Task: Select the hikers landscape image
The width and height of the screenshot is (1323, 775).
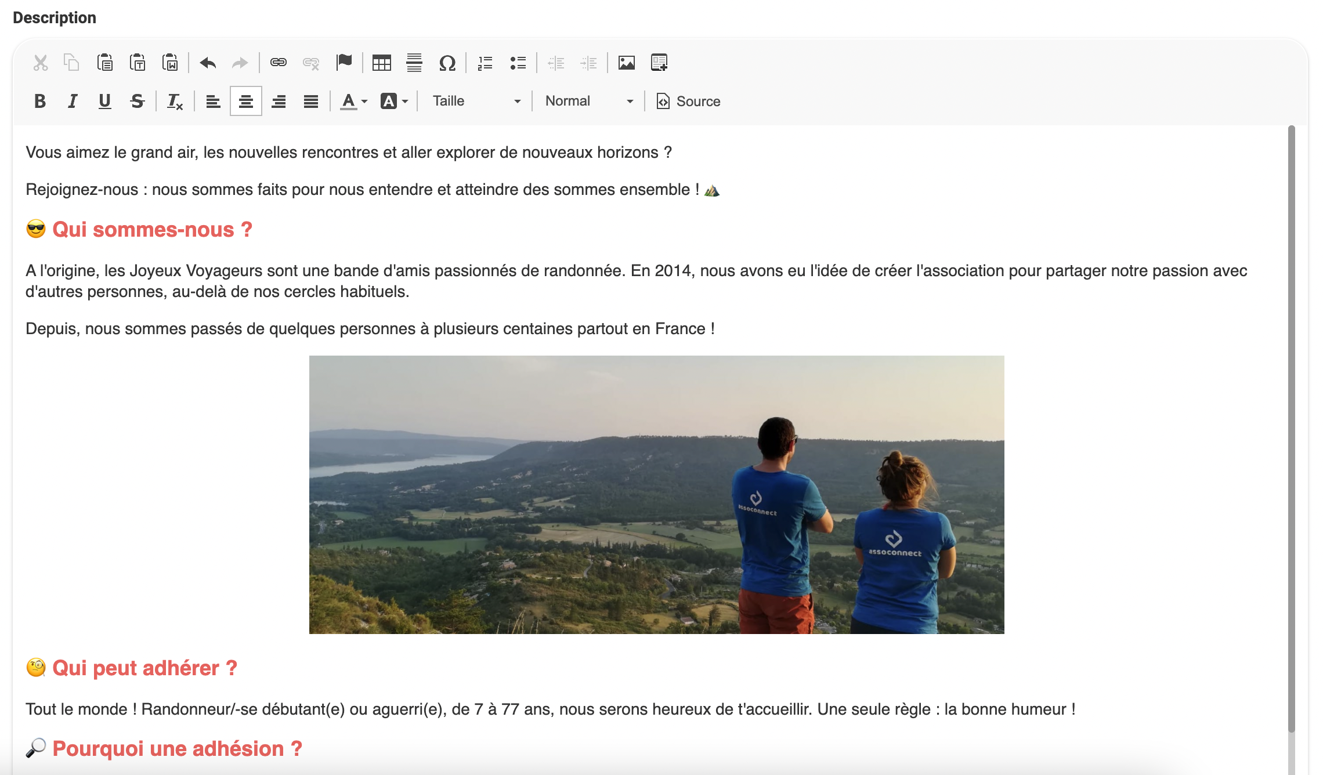Action: click(x=656, y=494)
